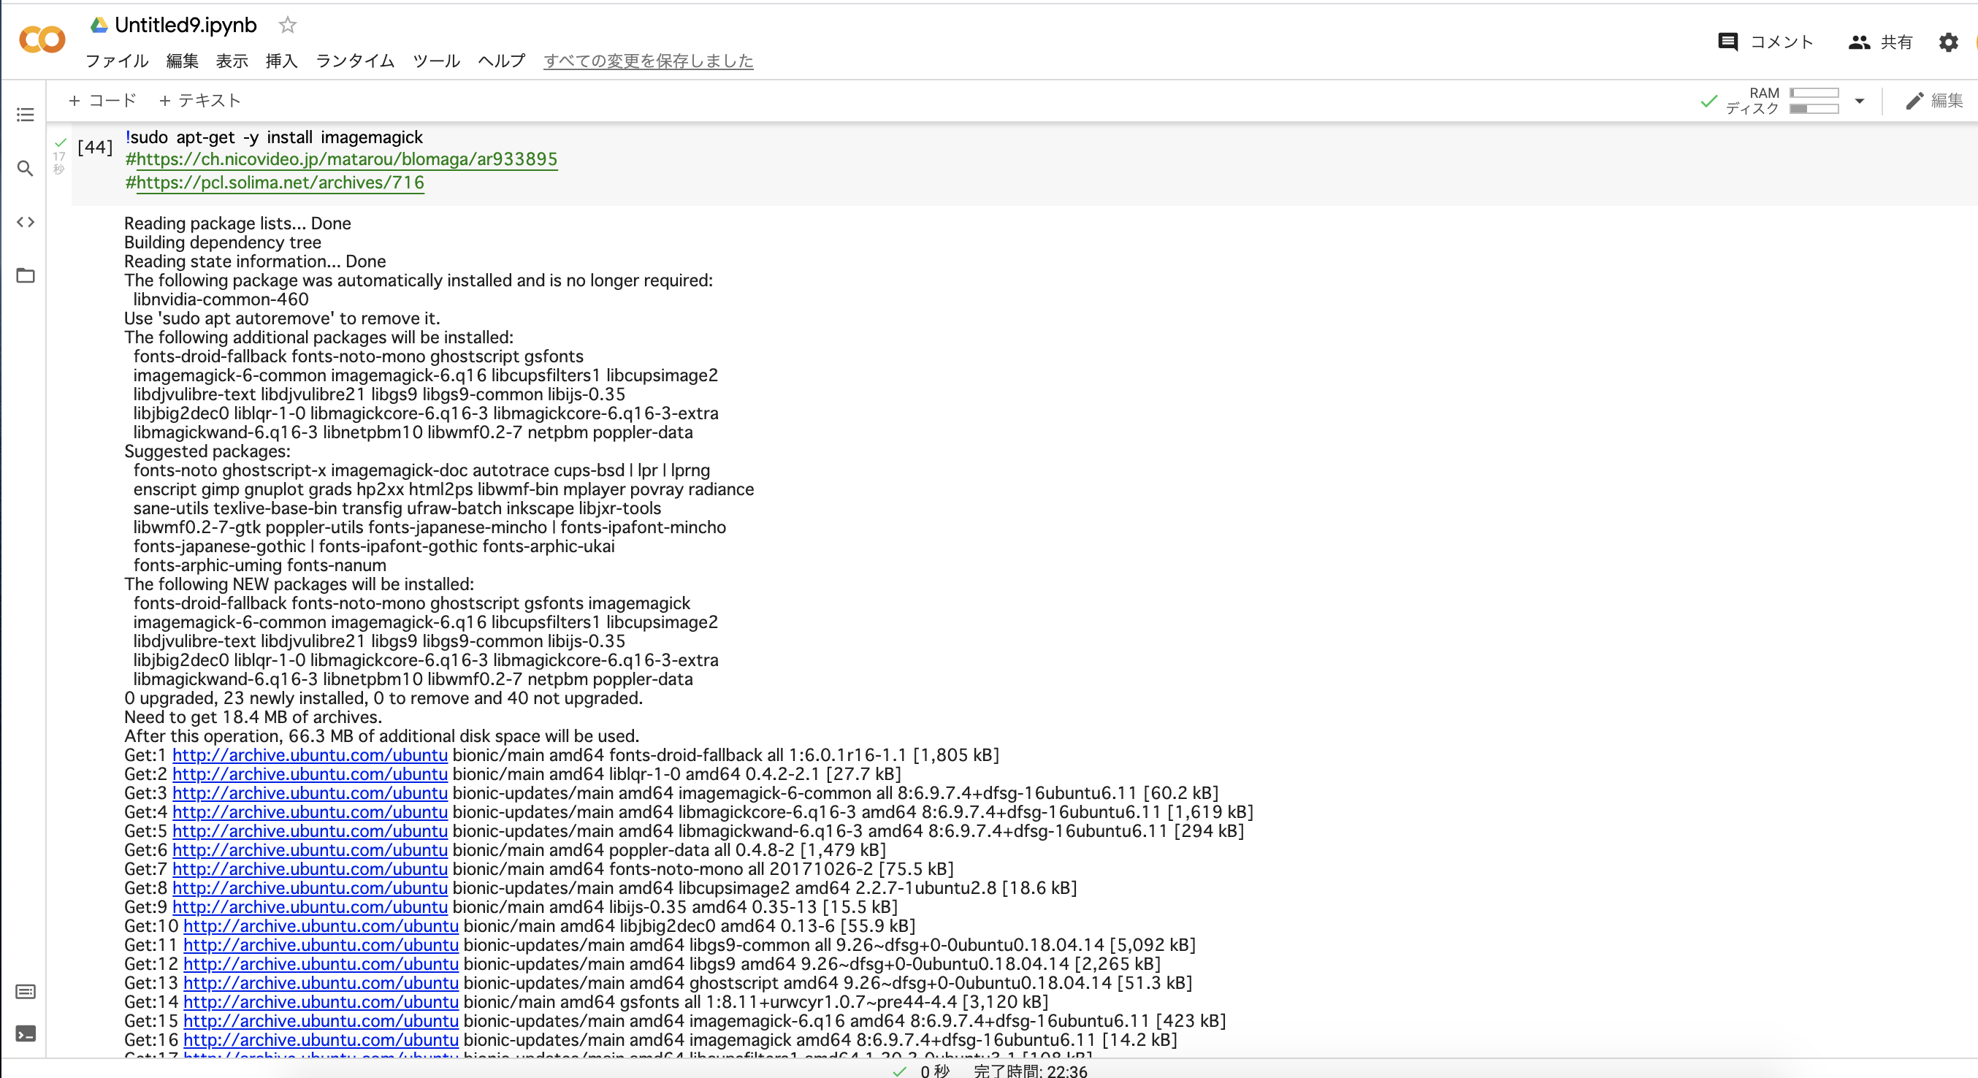Image resolution: width=1978 pixels, height=1078 pixels.
Task: Star the Untitled9.ipynb notebook
Action: coord(288,26)
